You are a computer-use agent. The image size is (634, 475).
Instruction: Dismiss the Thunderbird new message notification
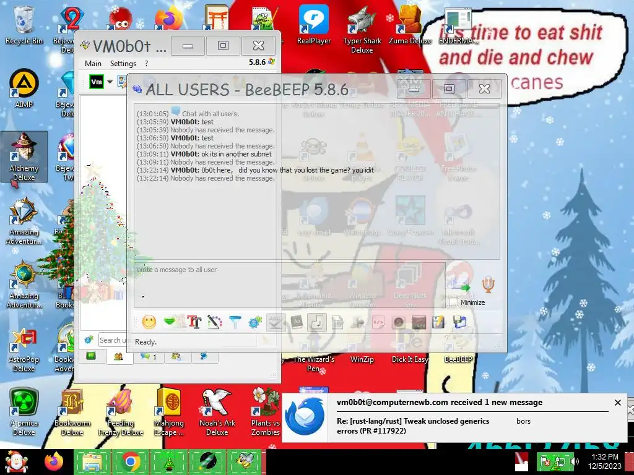coord(617,402)
